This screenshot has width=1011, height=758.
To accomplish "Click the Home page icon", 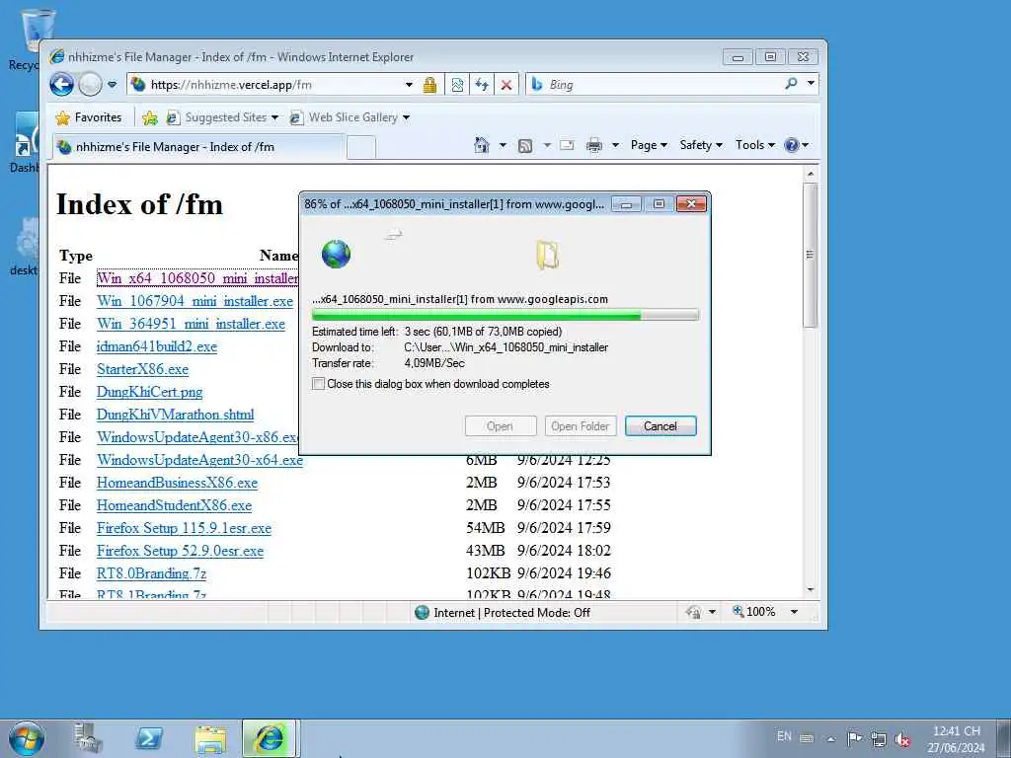I will tap(482, 145).
